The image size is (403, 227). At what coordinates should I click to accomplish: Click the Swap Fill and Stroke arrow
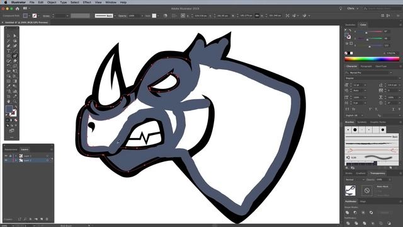click(x=15, y=107)
